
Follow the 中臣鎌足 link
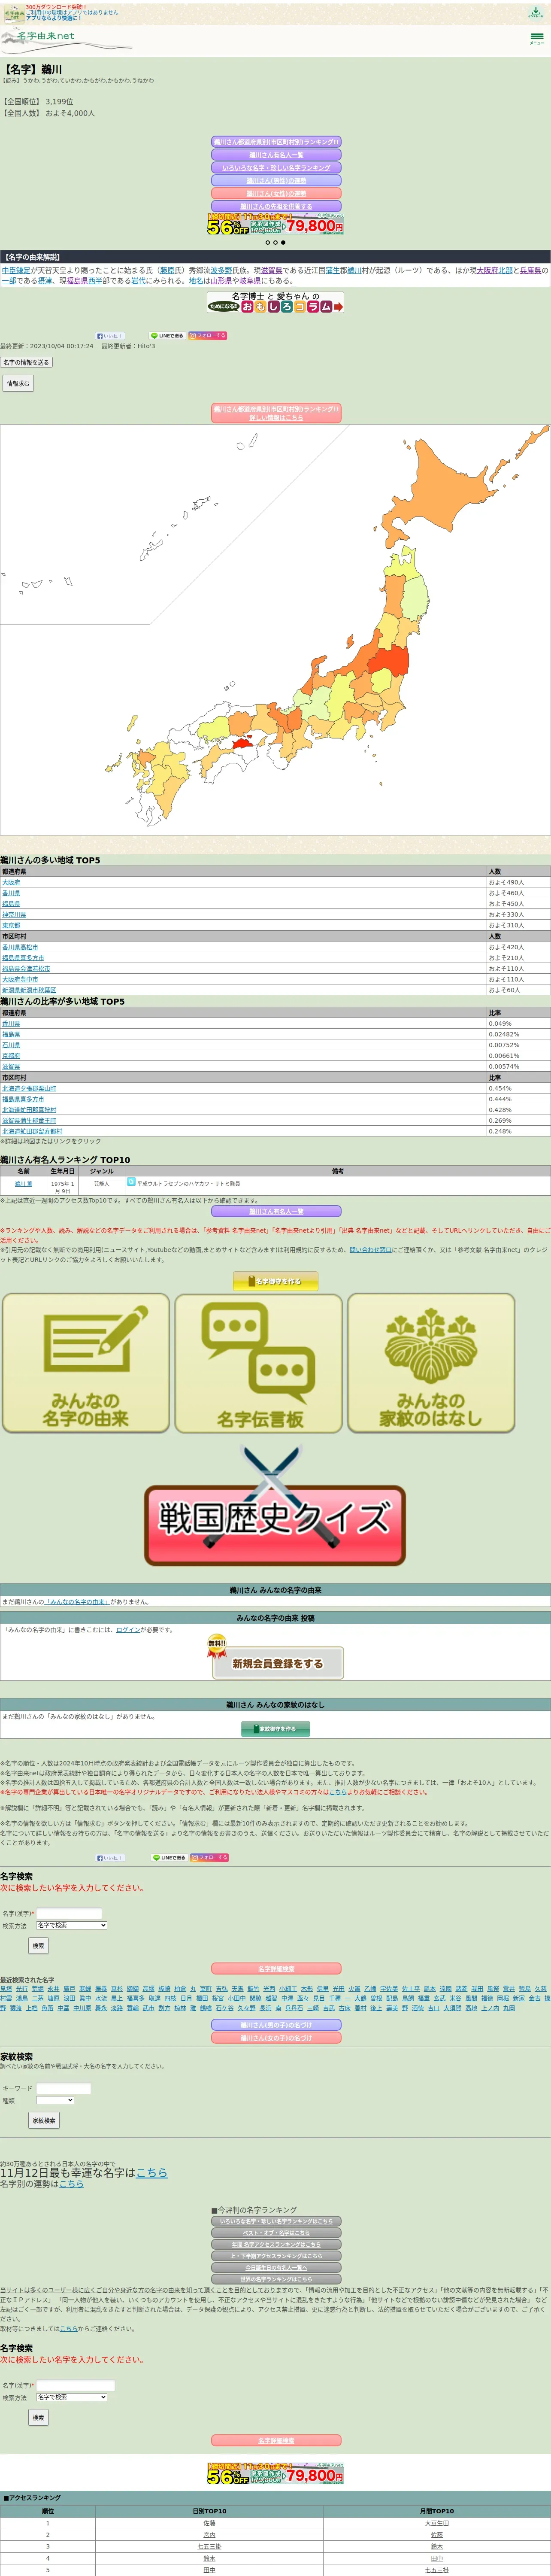click(15, 271)
